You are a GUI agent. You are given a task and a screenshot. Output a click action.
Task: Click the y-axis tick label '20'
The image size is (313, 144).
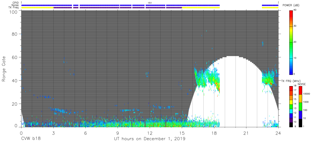click(x=14, y=104)
